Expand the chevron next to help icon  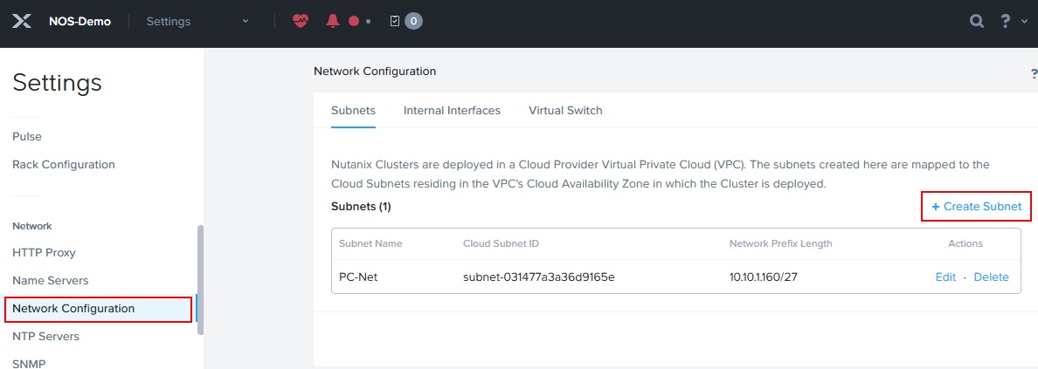(x=1025, y=23)
